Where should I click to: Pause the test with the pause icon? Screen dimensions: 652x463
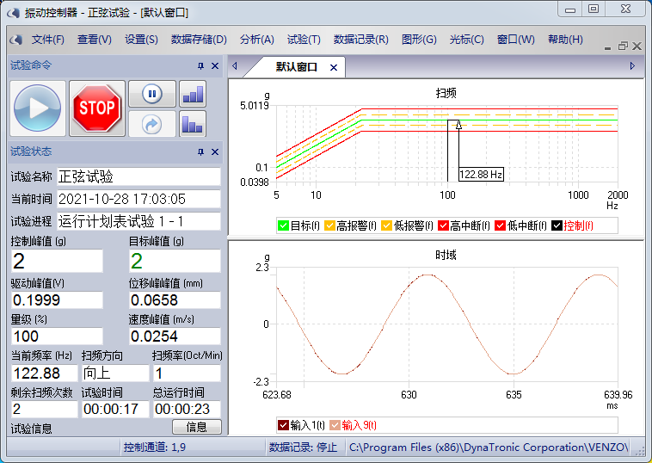pyautogui.click(x=152, y=94)
